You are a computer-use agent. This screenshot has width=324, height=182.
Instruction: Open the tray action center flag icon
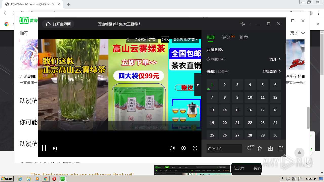300,179
